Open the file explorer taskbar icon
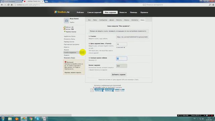The image size is (215, 121). 10,119
